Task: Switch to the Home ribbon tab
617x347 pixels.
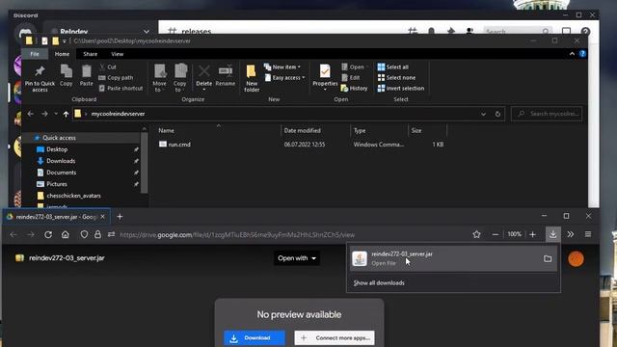Action: (x=62, y=54)
